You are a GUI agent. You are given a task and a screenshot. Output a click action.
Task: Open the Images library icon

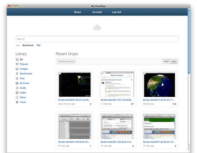[x=17, y=69]
